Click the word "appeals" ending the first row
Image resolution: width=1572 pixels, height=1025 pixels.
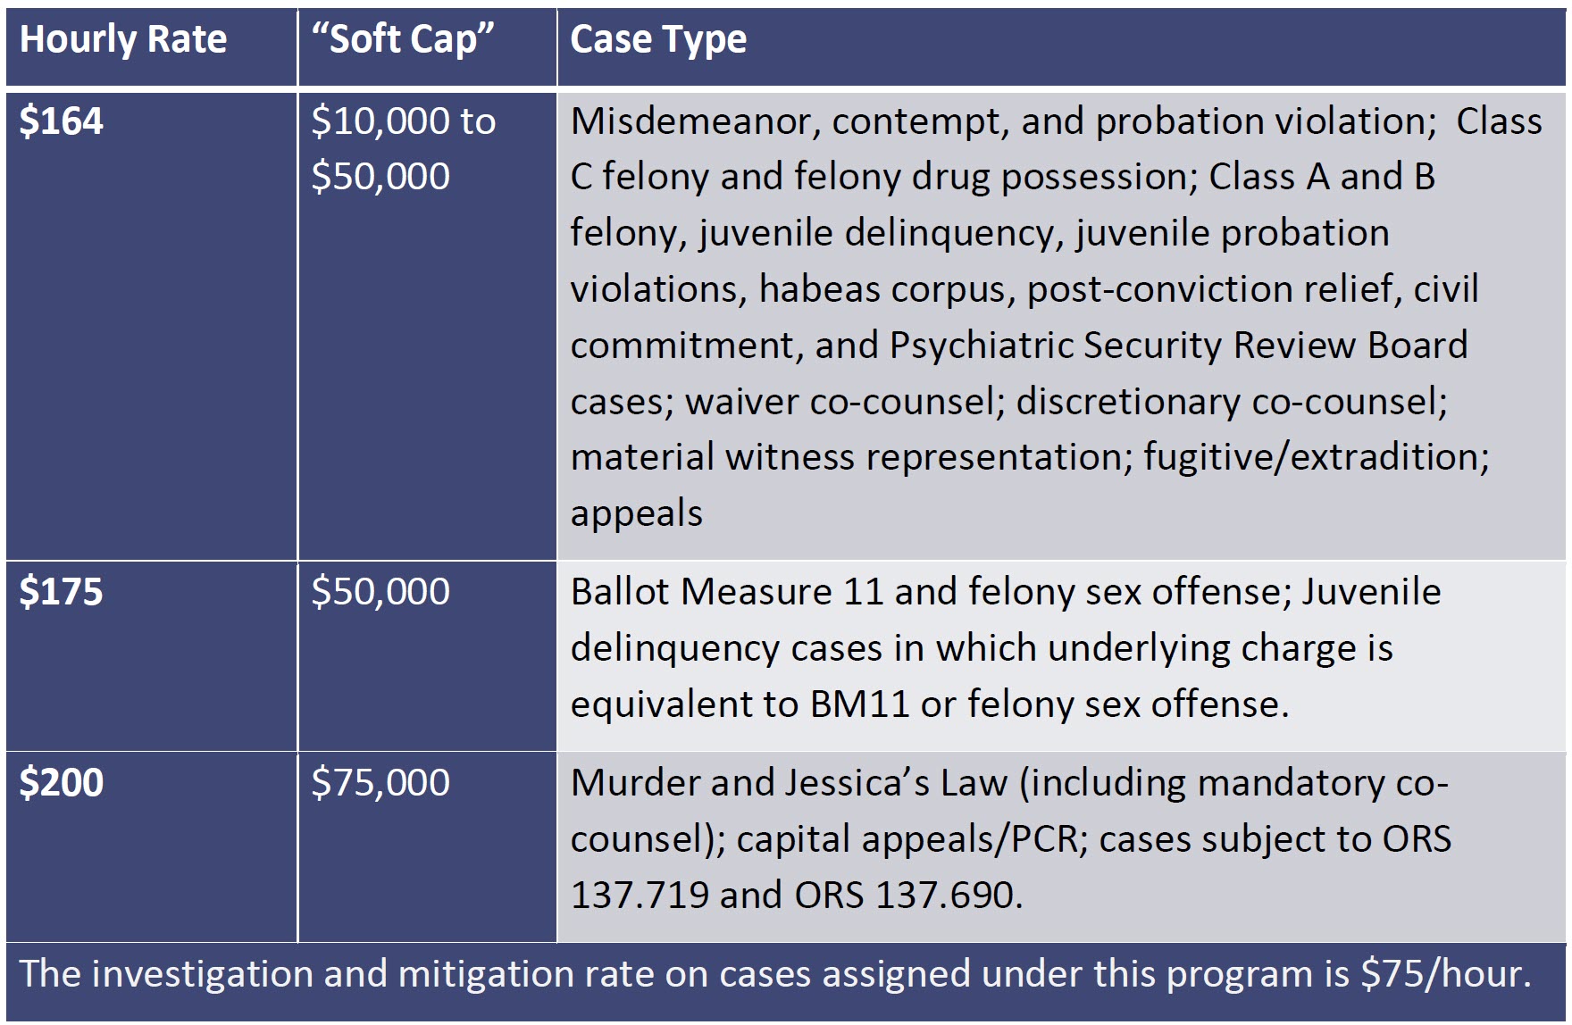click(637, 513)
